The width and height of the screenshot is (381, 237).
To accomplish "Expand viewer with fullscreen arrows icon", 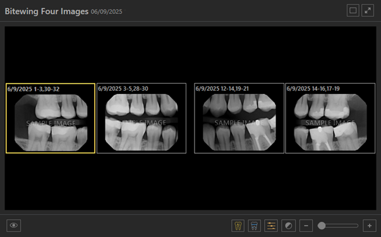I will (368, 11).
